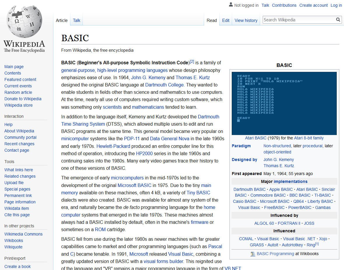Switch to the Article tab

(62, 20)
